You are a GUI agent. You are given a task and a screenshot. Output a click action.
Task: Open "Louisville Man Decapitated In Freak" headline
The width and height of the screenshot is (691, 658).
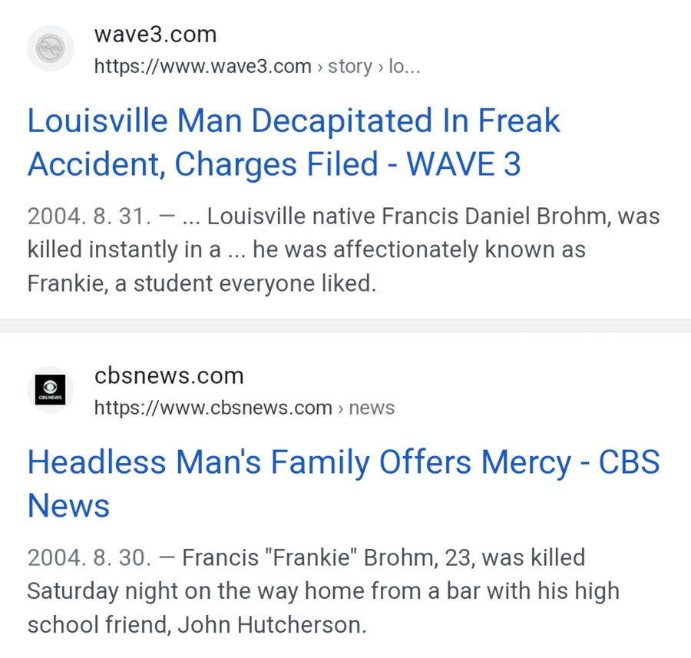tap(294, 121)
